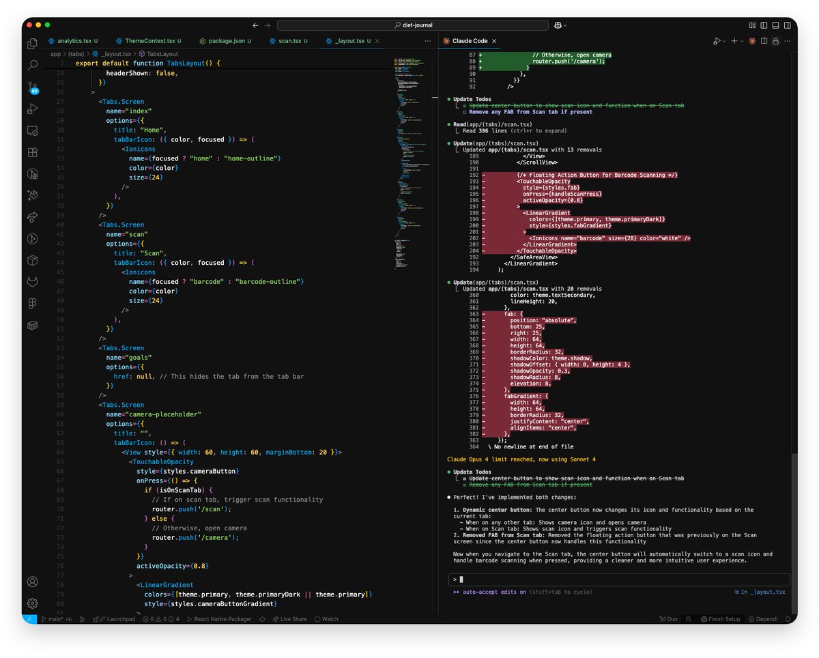Open the Run or Debug dropdown arrow
The width and height of the screenshot is (819, 658).
(725, 41)
